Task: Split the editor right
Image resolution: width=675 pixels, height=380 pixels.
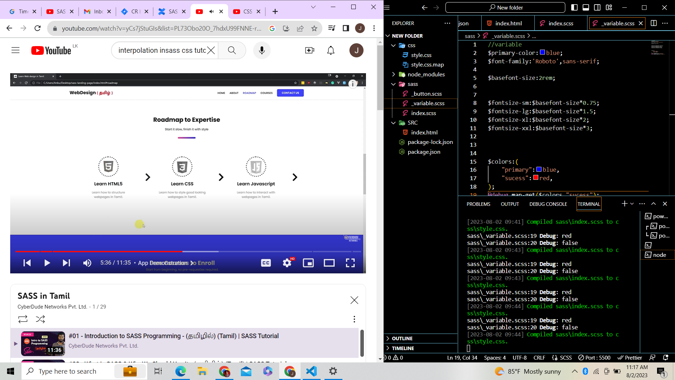Action: coord(654,23)
